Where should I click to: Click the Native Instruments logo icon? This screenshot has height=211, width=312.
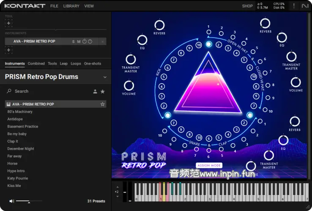pos(305,6)
